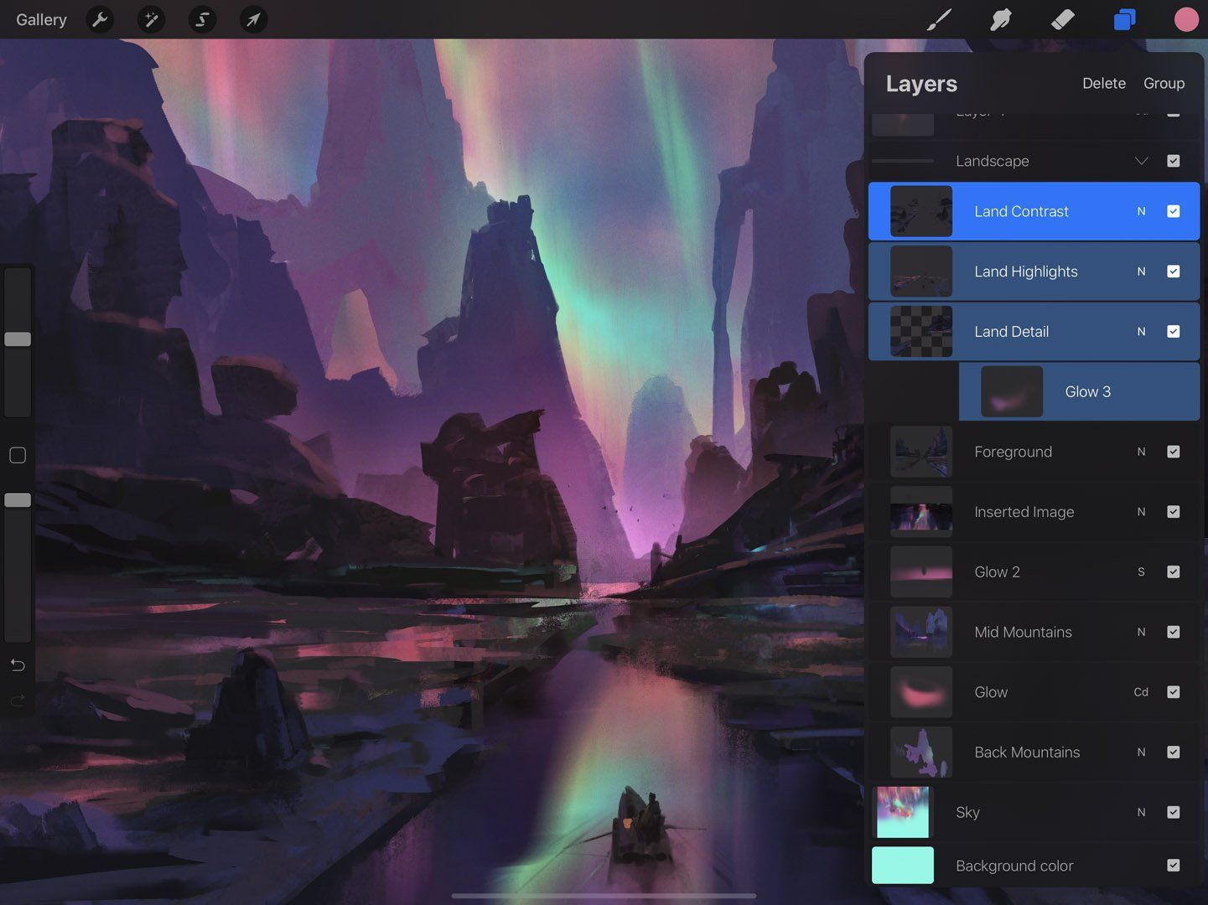
Task: Select the Adjustments magic wand icon
Action: tap(151, 19)
